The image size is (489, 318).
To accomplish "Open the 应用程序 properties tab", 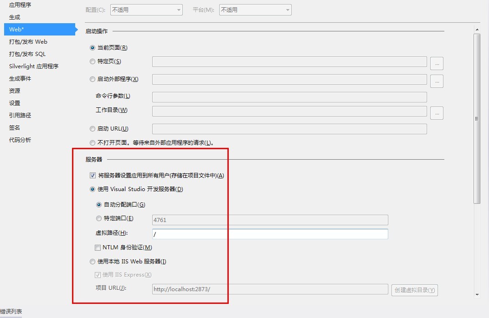I will [20, 5].
